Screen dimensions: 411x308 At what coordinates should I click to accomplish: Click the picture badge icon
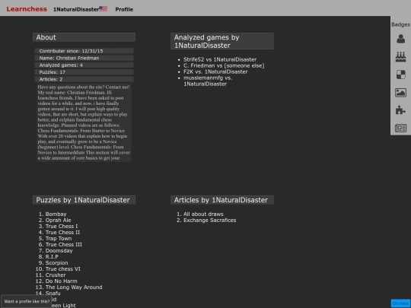(x=400, y=93)
